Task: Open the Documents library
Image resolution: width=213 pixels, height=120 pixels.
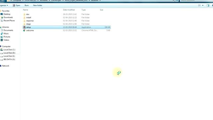Action: click(x=8, y=30)
